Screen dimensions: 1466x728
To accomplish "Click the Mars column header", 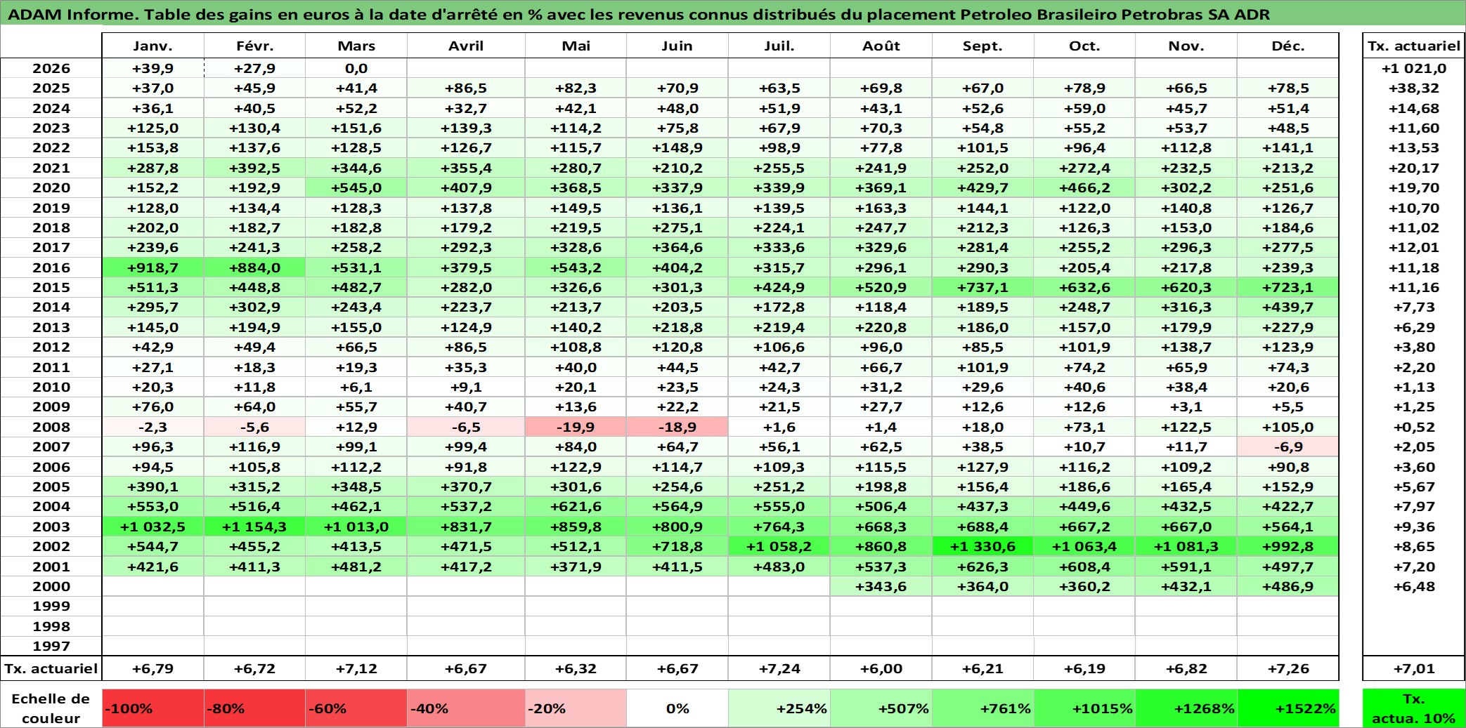I will click(356, 46).
